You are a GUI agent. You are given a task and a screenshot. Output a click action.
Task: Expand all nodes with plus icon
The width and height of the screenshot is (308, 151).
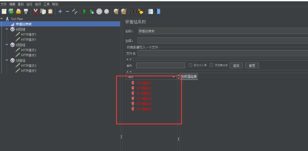click(x=60, y=12)
